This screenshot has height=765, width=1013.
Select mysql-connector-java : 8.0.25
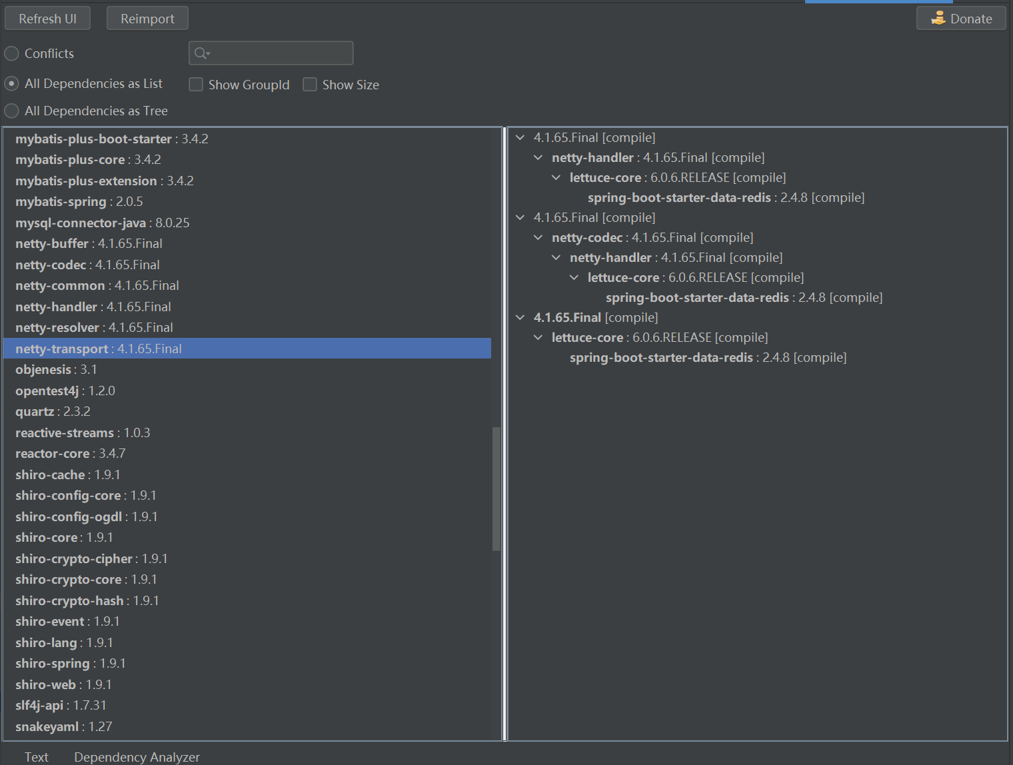(x=247, y=223)
